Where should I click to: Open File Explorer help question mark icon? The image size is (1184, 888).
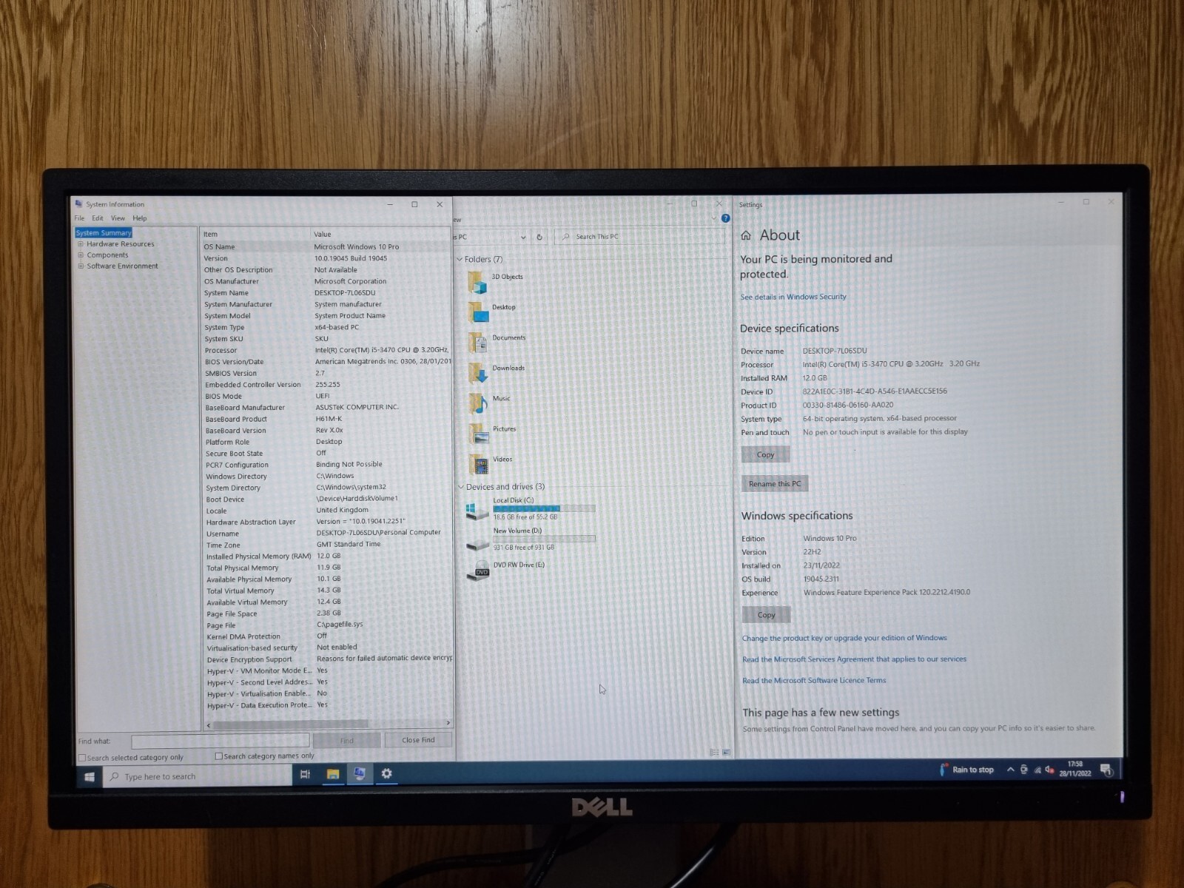pos(725,218)
